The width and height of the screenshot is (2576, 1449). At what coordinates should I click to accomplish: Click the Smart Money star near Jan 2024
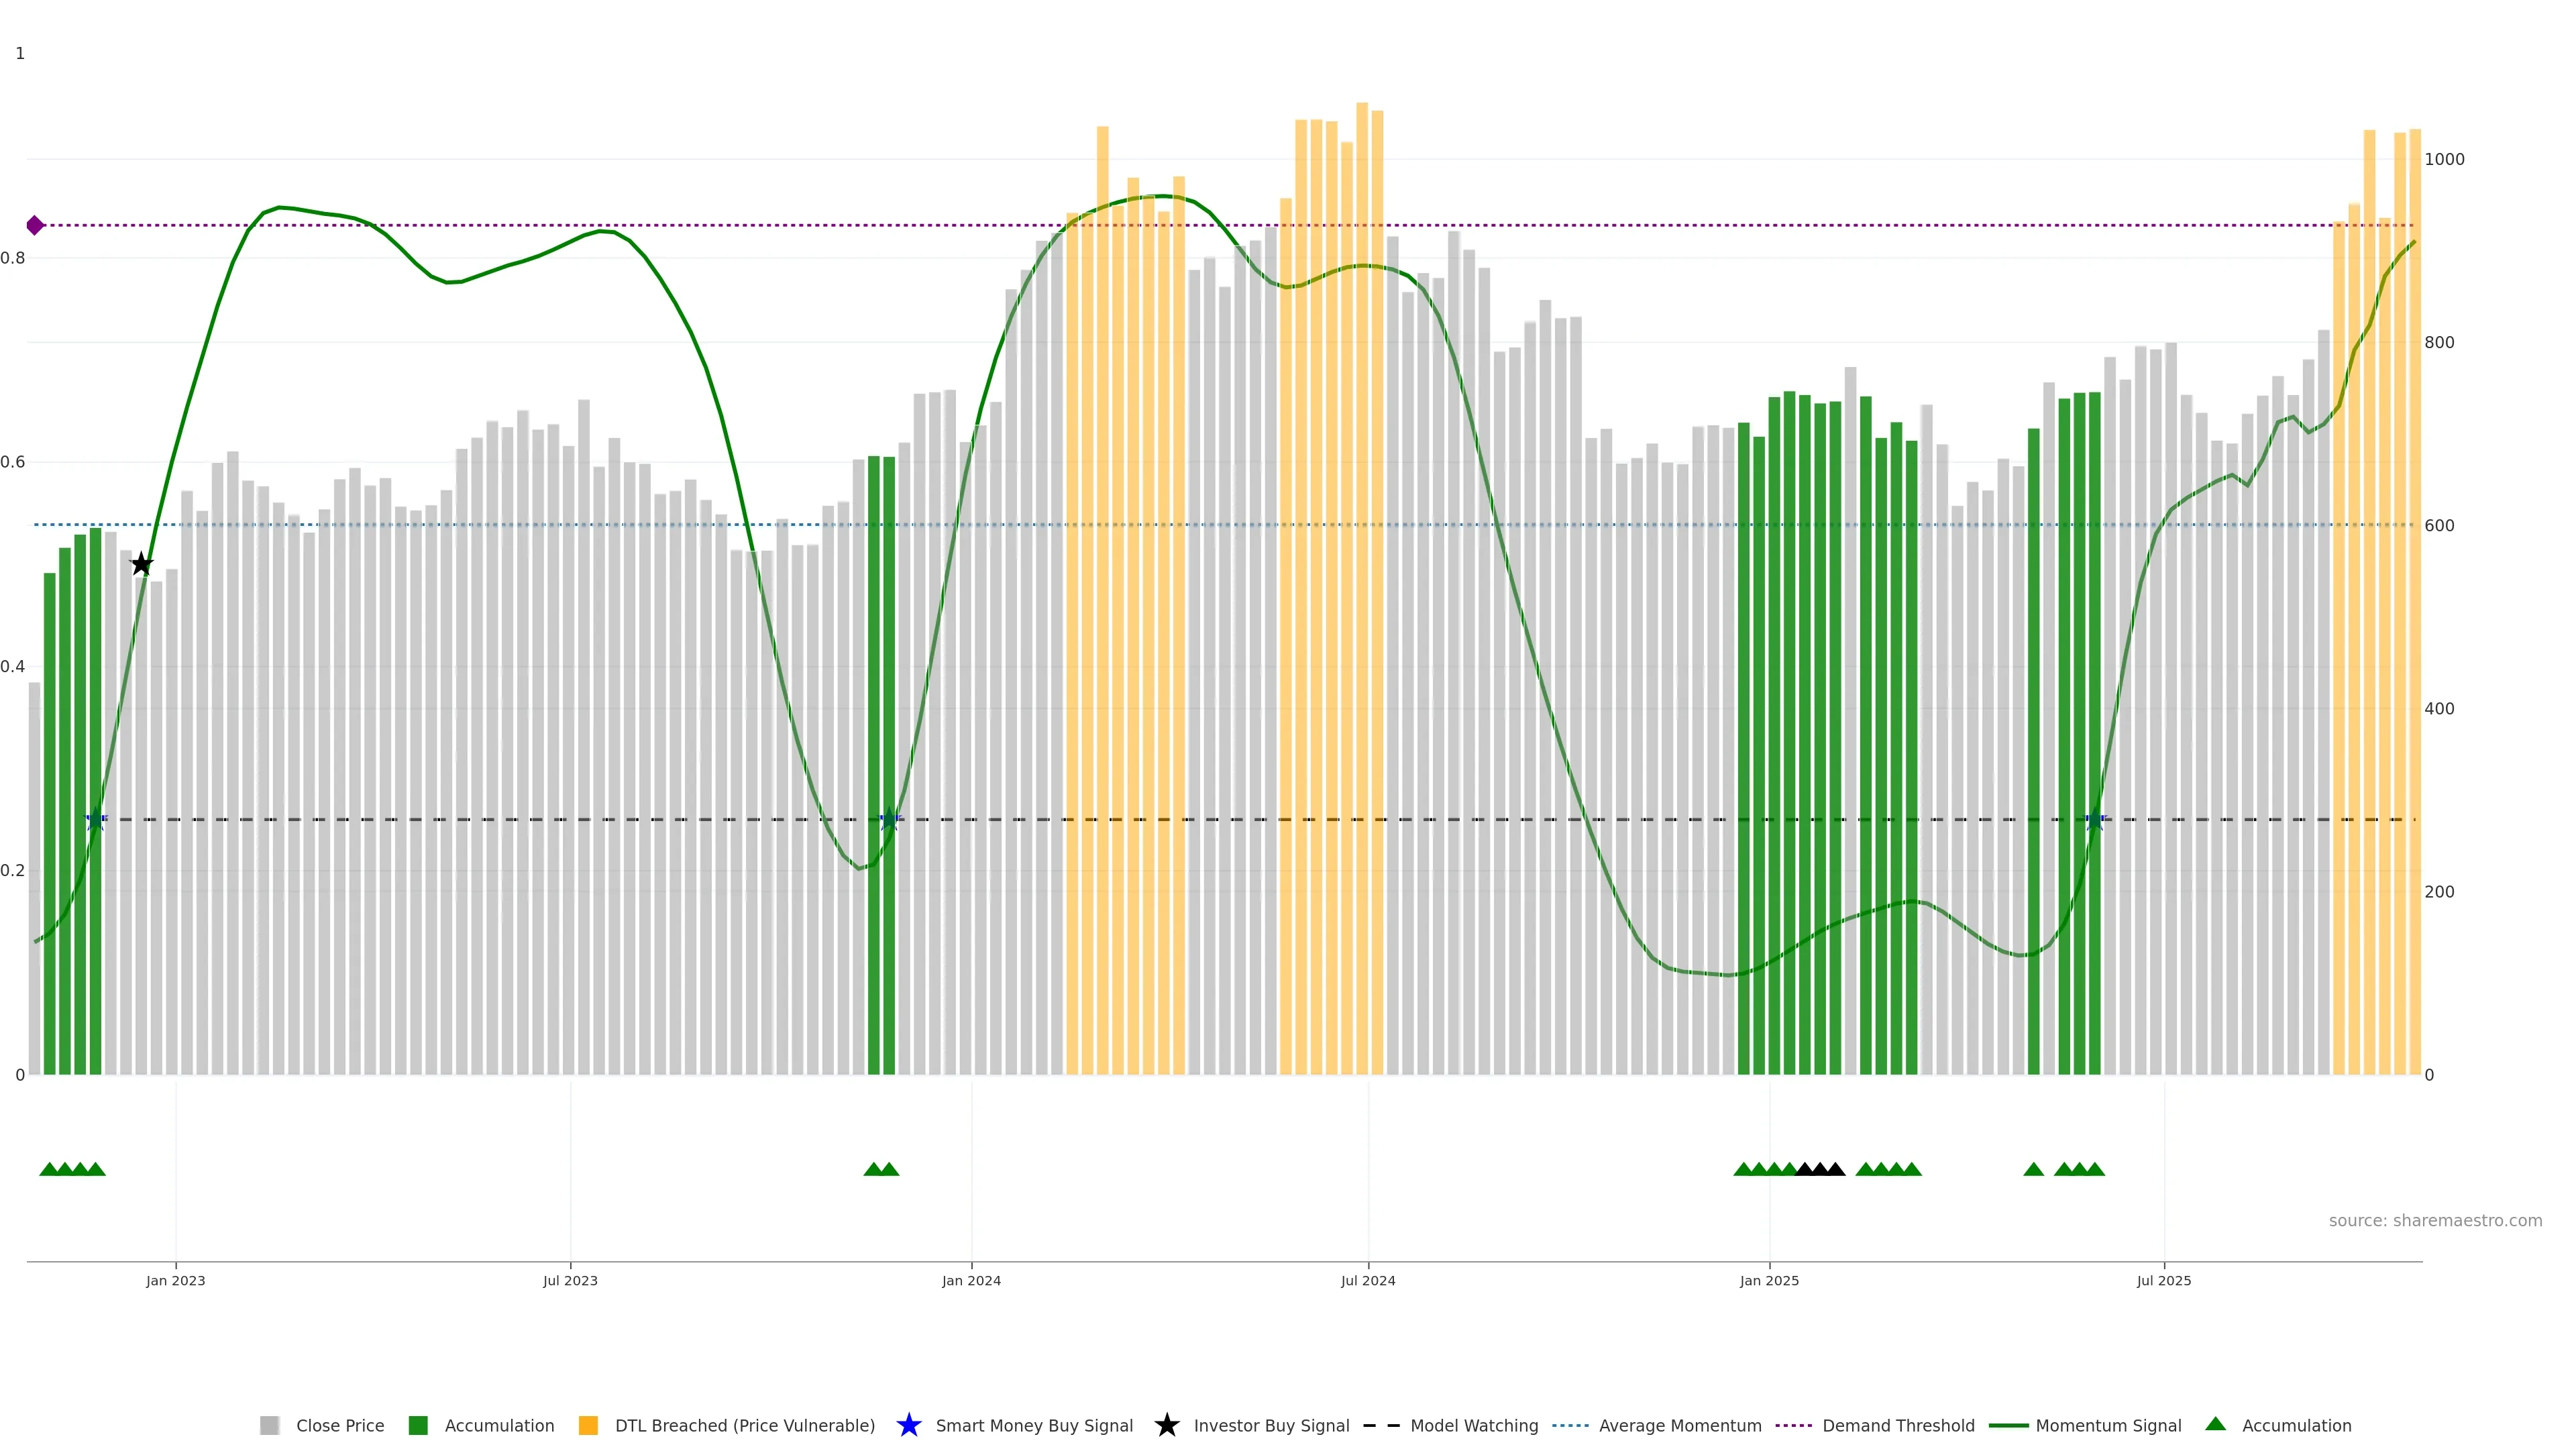pyautogui.click(x=889, y=819)
